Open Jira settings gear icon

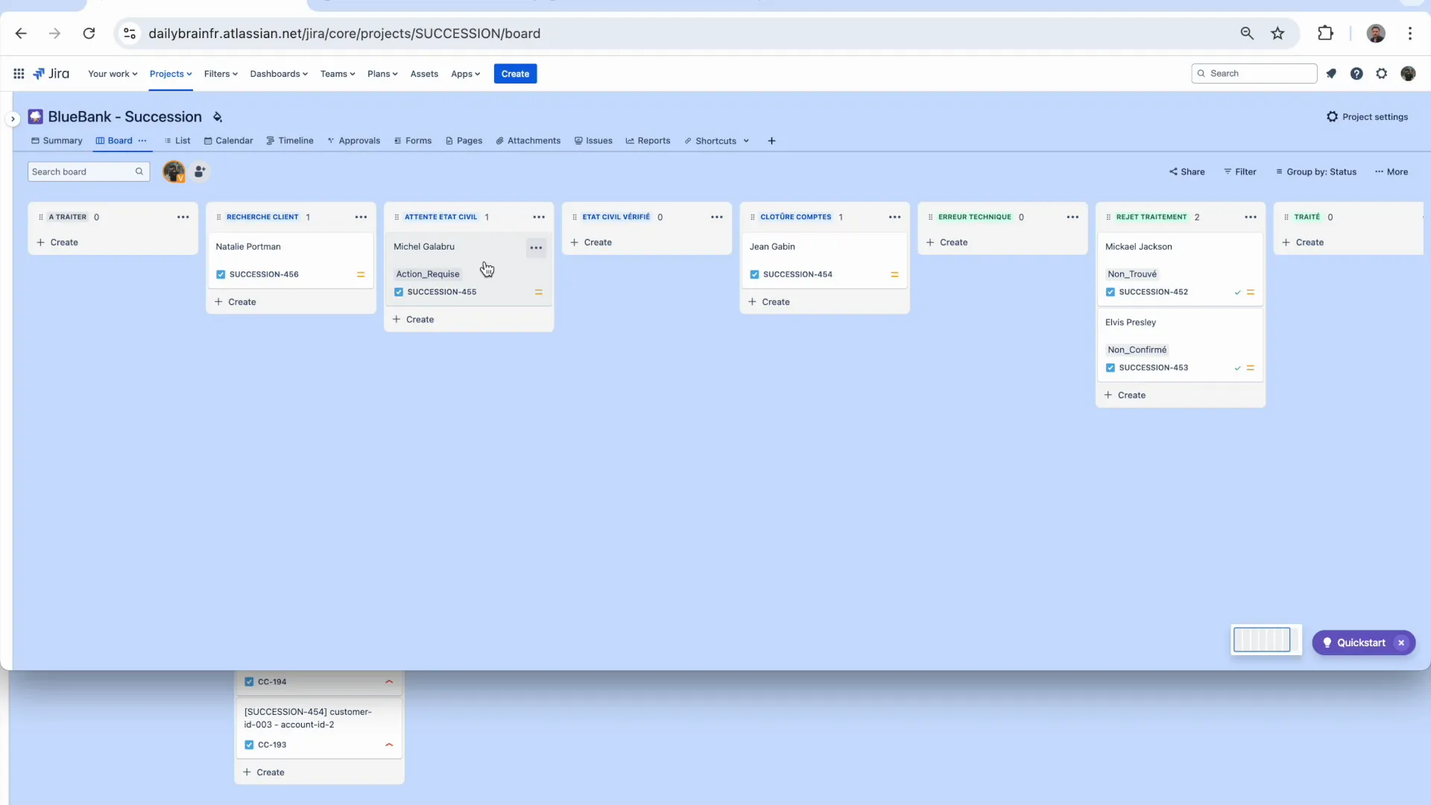(1382, 74)
